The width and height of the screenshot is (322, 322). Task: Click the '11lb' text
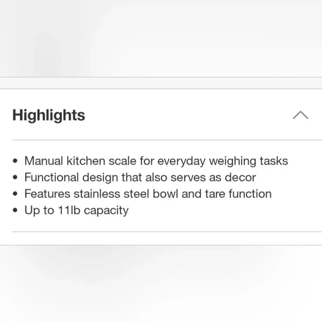click(69, 210)
